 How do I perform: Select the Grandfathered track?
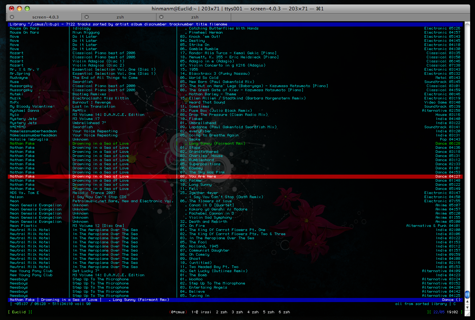pyautogui.click(x=204, y=152)
